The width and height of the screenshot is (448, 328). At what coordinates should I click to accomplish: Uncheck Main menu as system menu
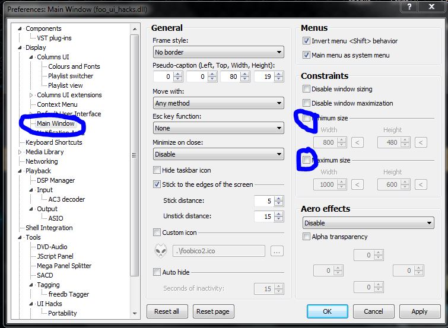tap(306, 55)
